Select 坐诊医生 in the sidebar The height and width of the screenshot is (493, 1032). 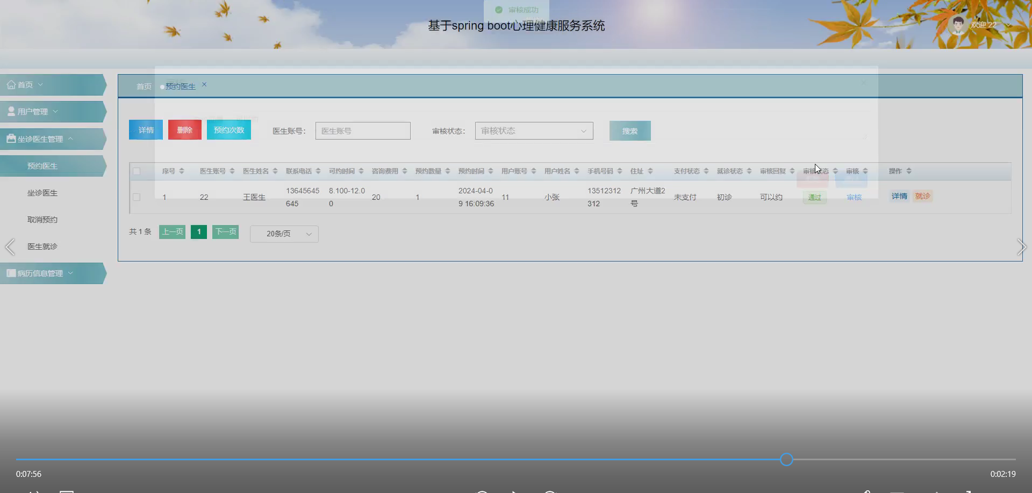pyautogui.click(x=42, y=193)
